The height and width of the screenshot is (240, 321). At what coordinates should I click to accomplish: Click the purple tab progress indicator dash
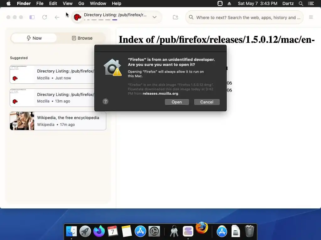pyautogui.click(x=115, y=20)
